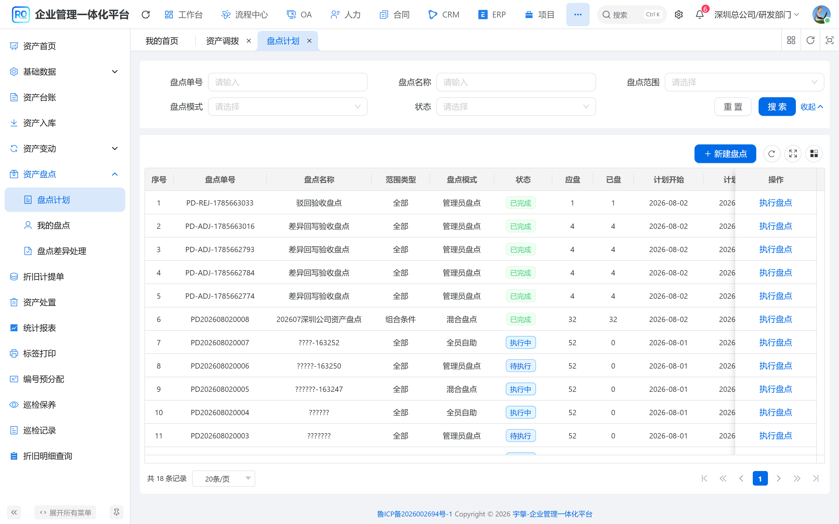
Task: Expand the table to full screen icon
Action: 793,153
